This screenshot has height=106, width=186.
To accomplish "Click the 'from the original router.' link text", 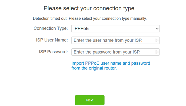I will pyautogui.click(x=94, y=68).
